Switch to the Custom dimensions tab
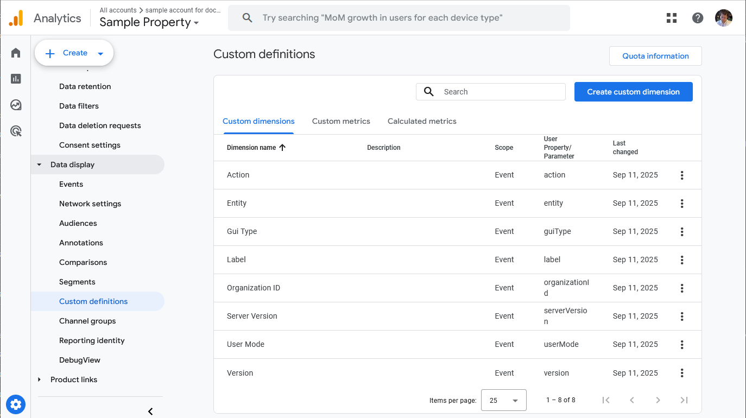746x418 pixels. pyautogui.click(x=258, y=121)
